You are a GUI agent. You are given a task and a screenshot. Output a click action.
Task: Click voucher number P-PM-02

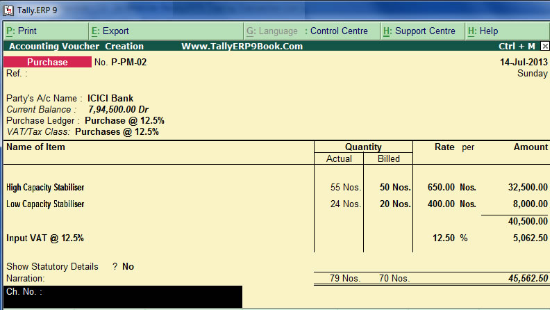point(129,62)
